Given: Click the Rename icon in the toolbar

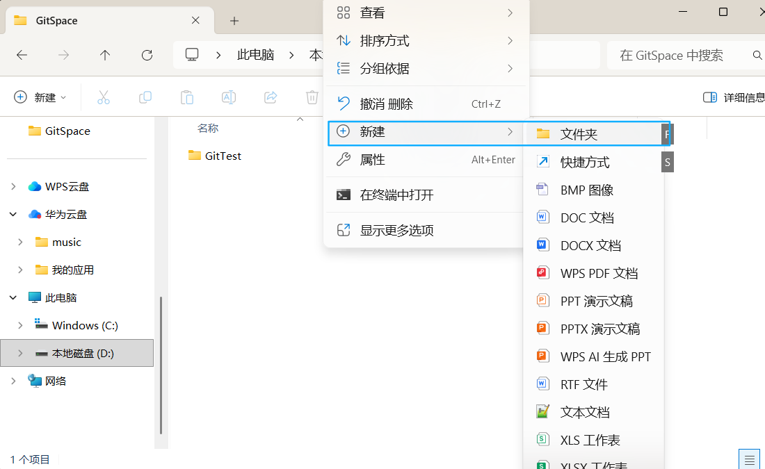Looking at the screenshot, I should pyautogui.click(x=229, y=97).
